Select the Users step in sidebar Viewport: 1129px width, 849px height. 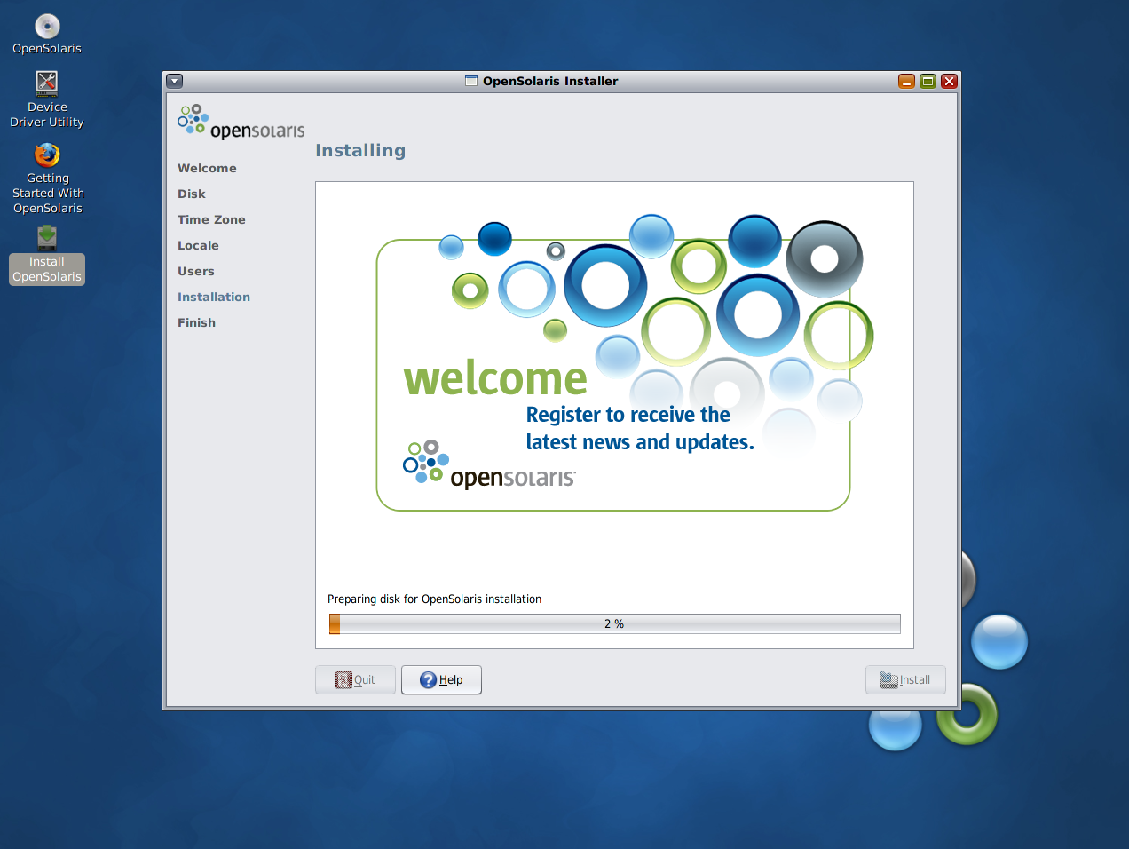(x=196, y=271)
